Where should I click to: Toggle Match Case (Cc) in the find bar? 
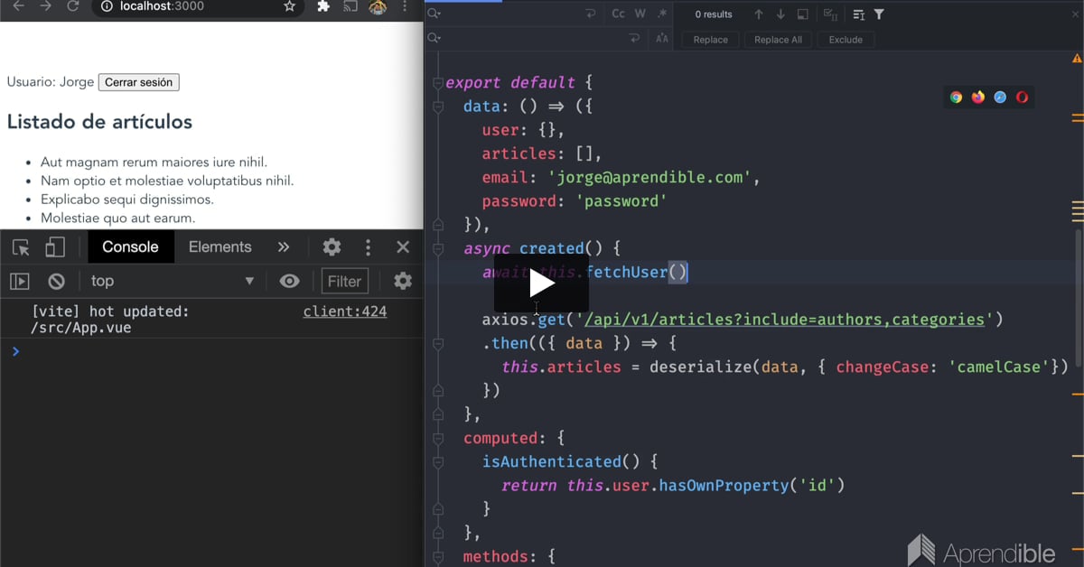click(618, 14)
